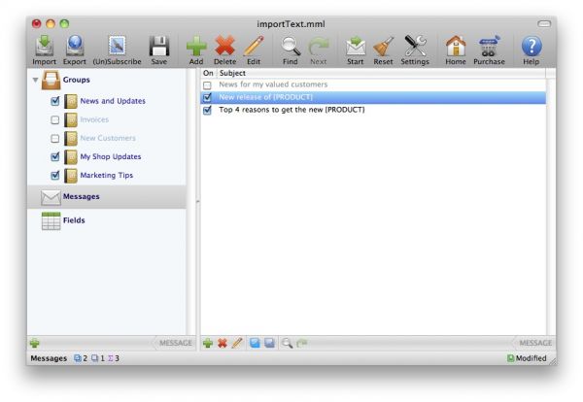Click the left pane MESSAGE arrow button
The height and width of the screenshot is (402, 583).
click(169, 343)
